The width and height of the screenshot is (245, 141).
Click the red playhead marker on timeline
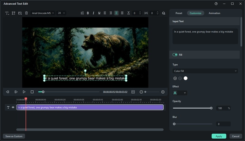coord(26,98)
